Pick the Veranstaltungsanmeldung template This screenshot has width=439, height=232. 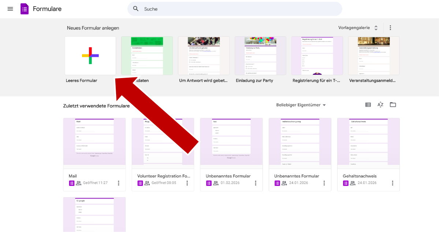pos(373,56)
